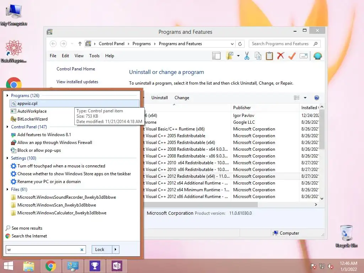364x273 pixels.
Task: Open the address bar history dropdown
Action: pos(232,44)
